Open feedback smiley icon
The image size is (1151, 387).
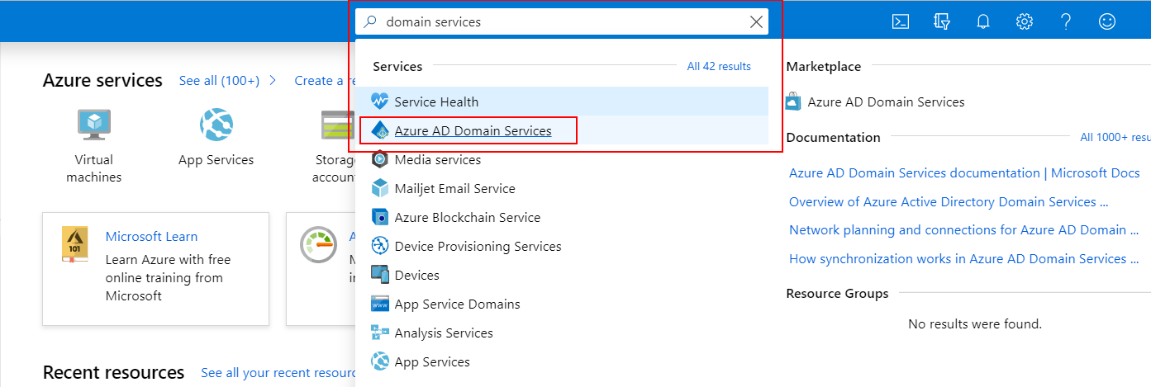pos(1107,21)
